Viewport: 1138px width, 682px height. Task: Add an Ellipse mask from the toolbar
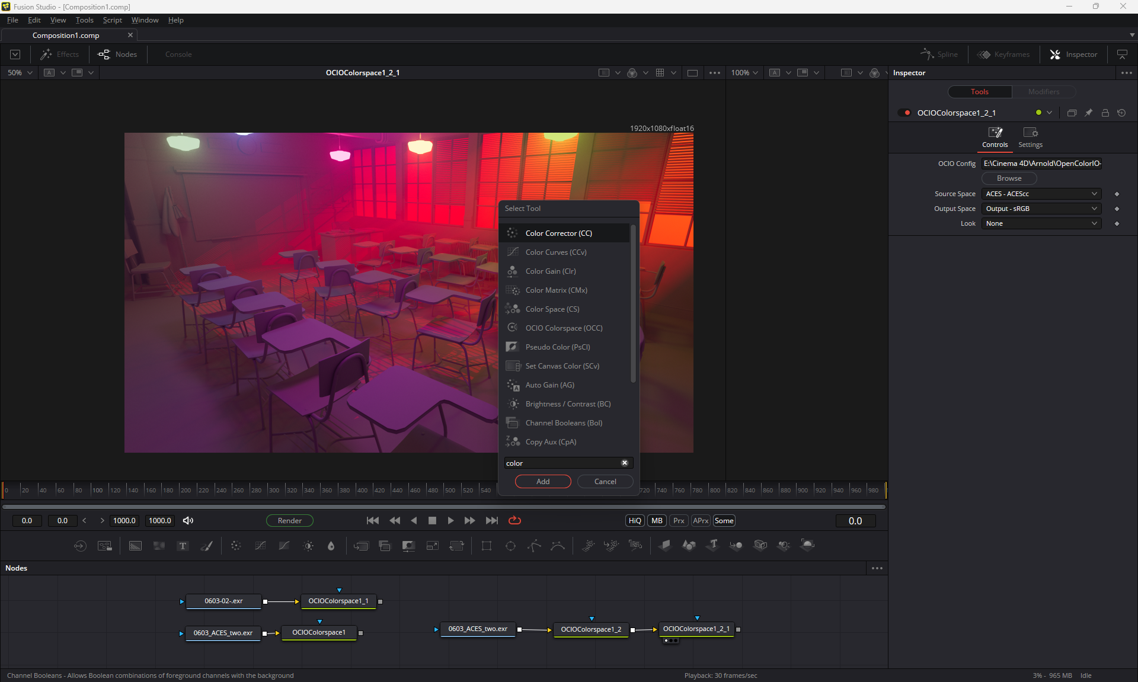tap(510, 546)
